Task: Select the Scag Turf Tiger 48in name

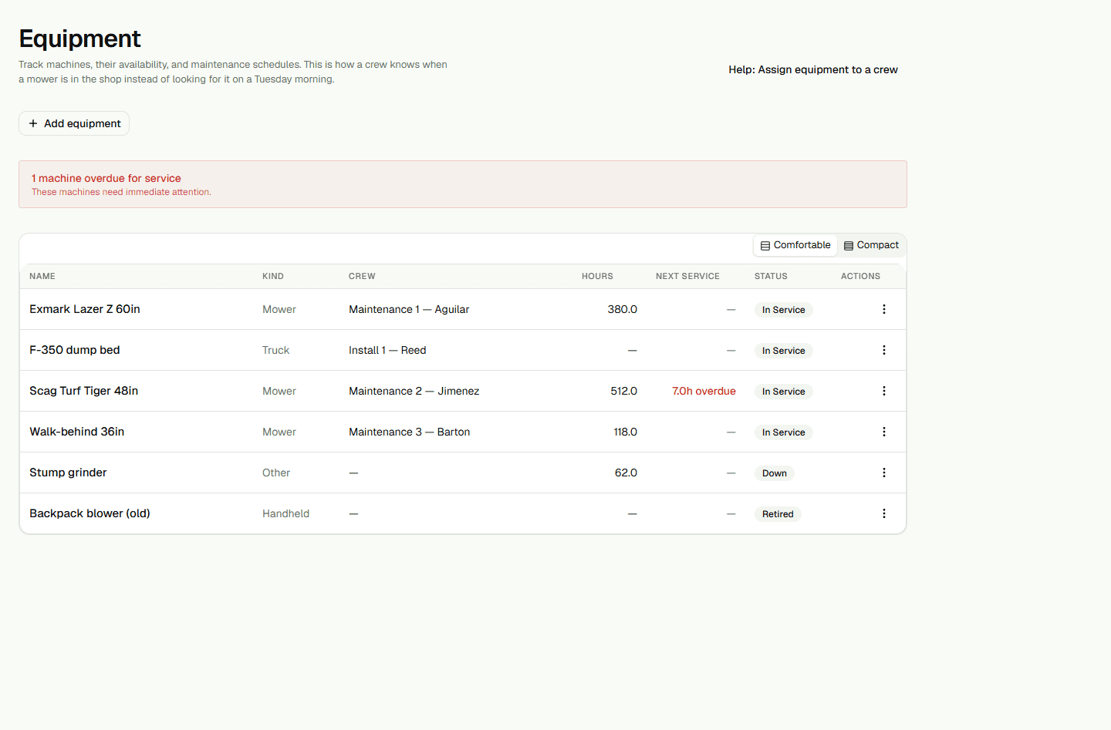Action: 84,391
